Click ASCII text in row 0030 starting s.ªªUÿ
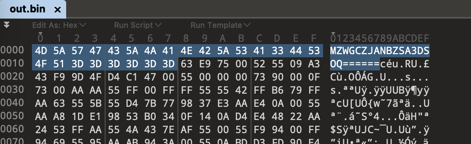 click(380, 90)
